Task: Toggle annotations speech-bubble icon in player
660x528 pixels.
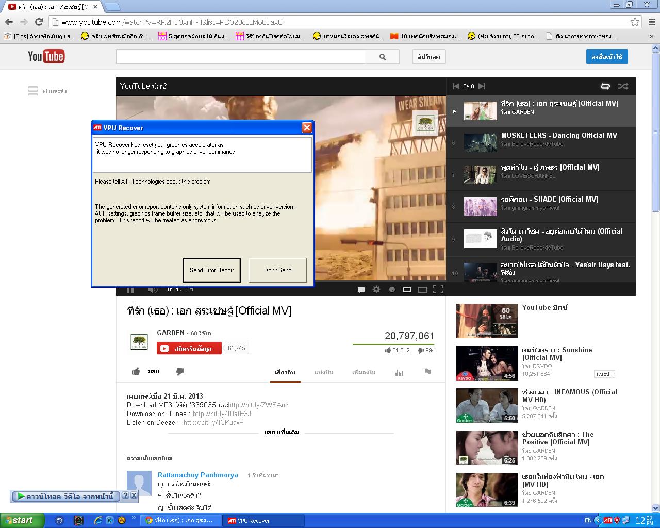Action: [361, 290]
